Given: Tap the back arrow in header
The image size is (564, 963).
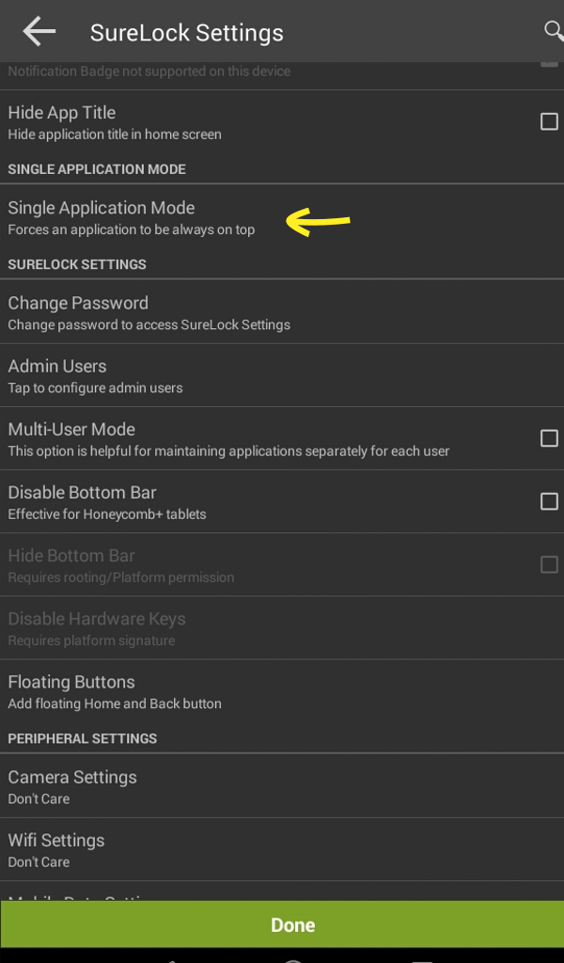Looking at the screenshot, I should pos(39,31).
